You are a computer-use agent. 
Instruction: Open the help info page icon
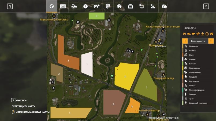coord(164,6)
